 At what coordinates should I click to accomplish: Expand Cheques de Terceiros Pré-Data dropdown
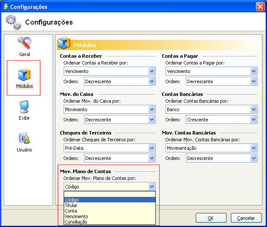tap(152, 148)
